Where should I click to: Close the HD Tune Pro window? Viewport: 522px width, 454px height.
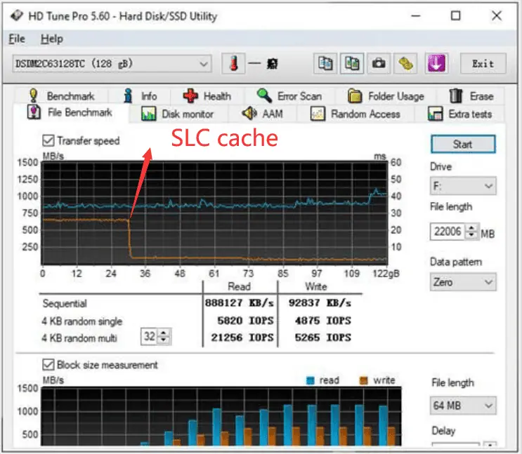click(x=497, y=15)
